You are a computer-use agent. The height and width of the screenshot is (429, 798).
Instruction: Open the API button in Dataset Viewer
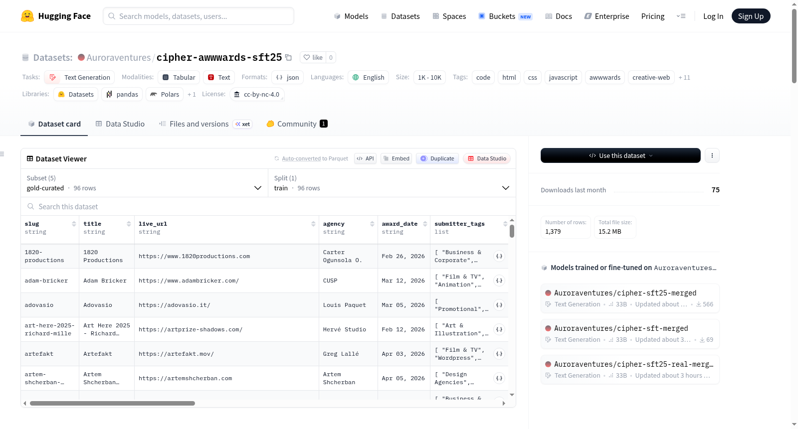coord(365,158)
